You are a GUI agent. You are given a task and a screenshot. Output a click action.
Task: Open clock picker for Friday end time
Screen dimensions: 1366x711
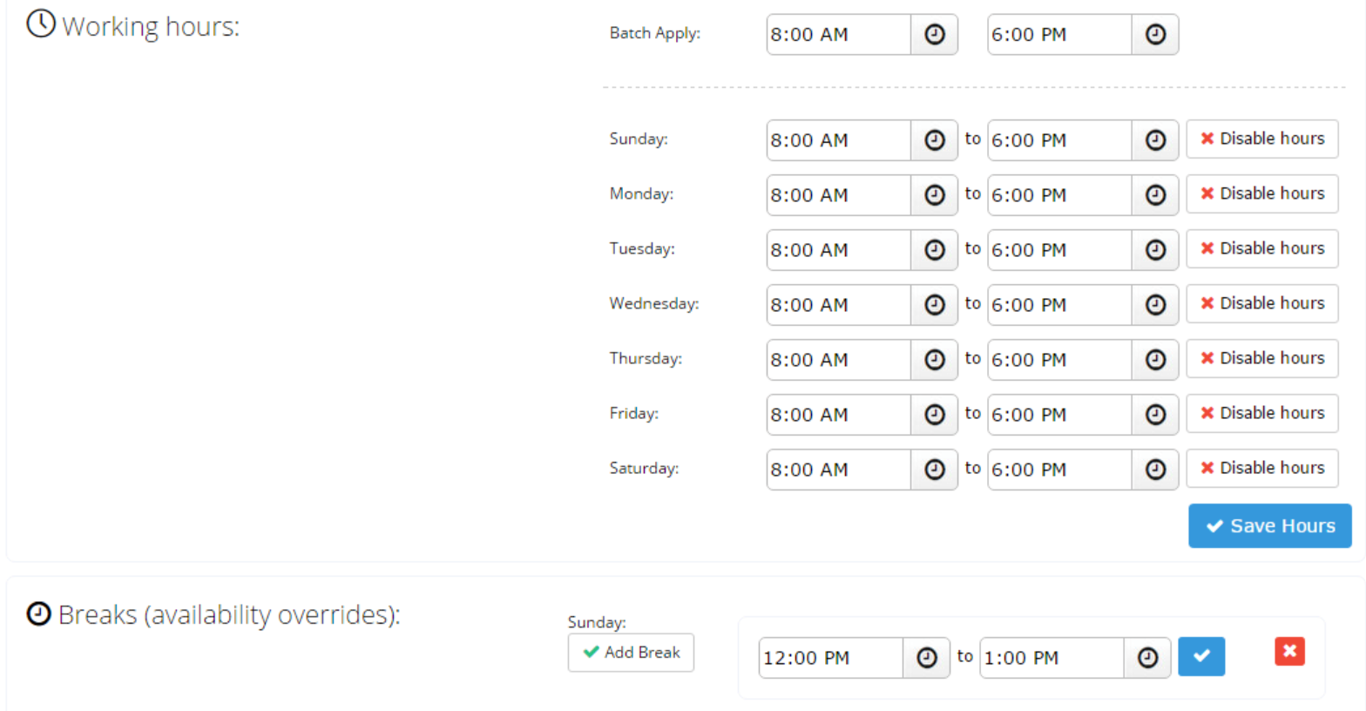pos(1155,415)
